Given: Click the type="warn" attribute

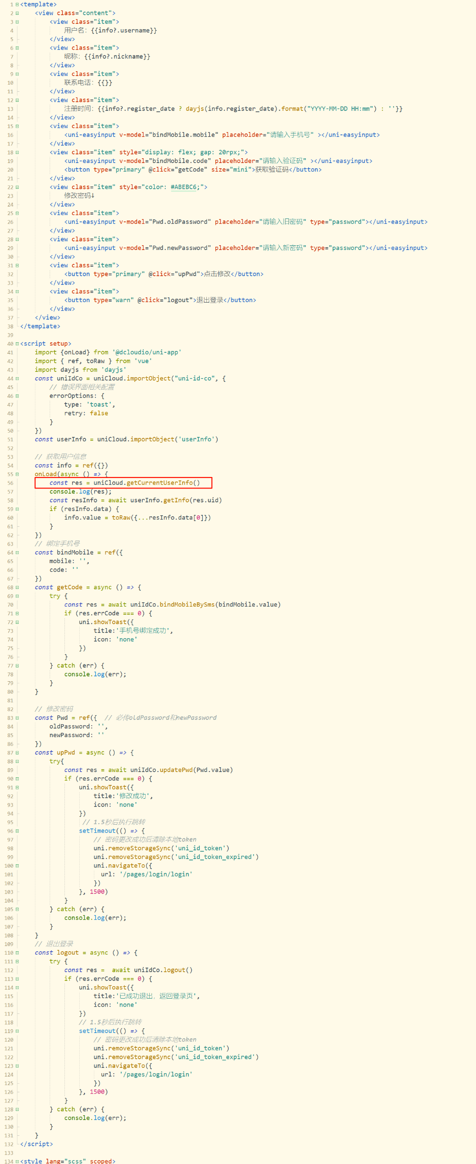Looking at the screenshot, I should pos(114,300).
